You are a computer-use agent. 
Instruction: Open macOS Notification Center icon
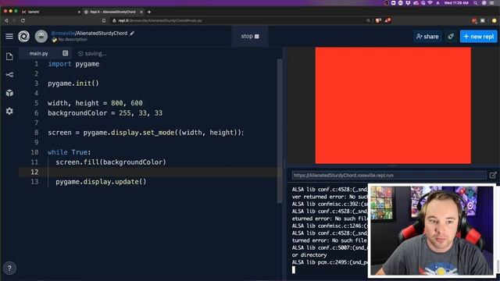[492, 3]
